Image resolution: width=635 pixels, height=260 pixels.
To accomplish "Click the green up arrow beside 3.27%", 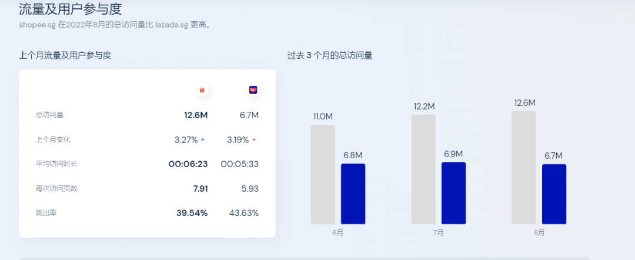I will point(203,140).
